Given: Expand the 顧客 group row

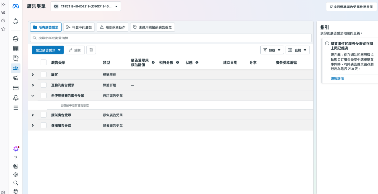Looking at the screenshot, I should coord(33,75).
